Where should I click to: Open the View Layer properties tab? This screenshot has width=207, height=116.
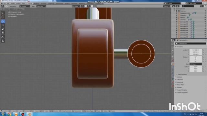[173, 54]
